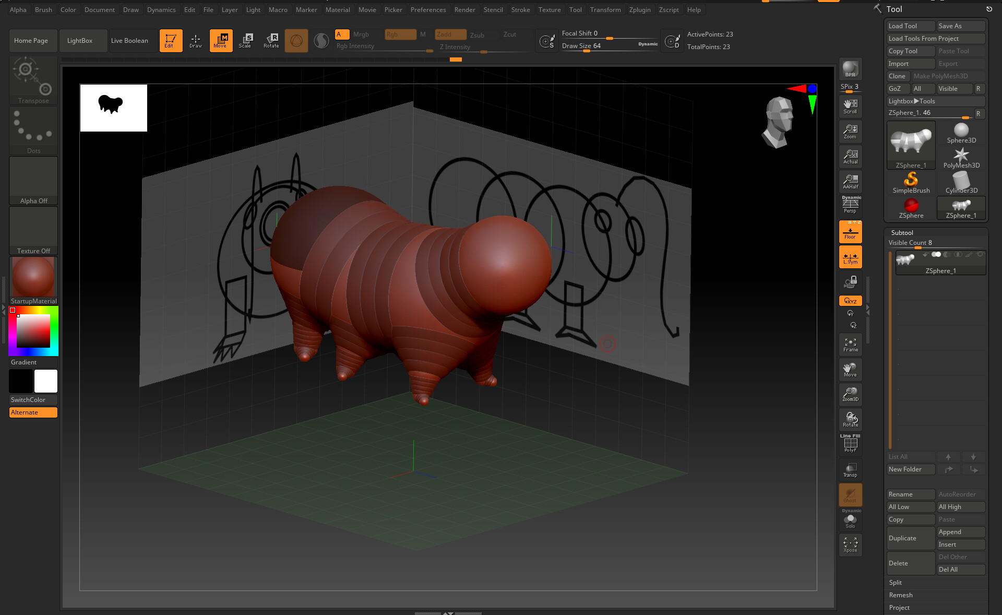Click the AAHalf zoom icon

point(850,182)
